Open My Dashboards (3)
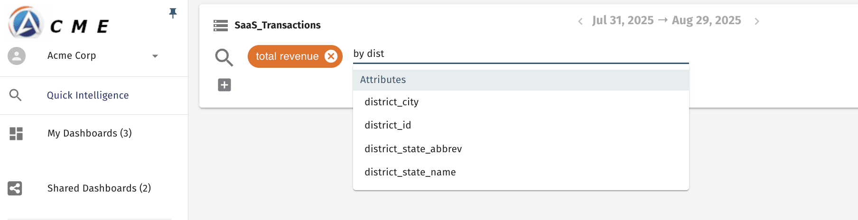The image size is (858, 220). [x=90, y=133]
